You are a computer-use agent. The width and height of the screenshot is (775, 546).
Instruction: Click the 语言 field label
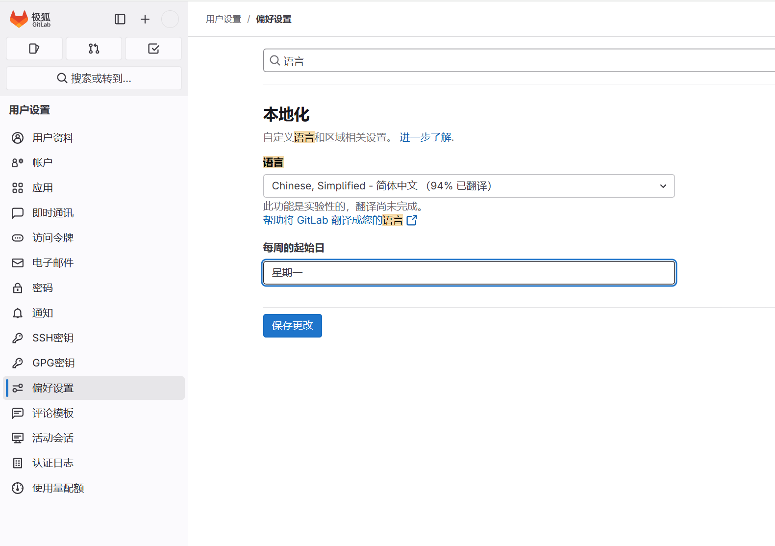[x=273, y=162]
